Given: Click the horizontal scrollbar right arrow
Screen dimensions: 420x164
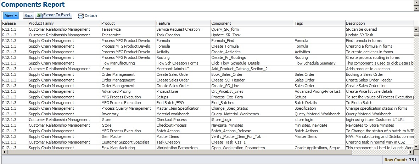Looking at the screenshot, I should click(411, 152).
